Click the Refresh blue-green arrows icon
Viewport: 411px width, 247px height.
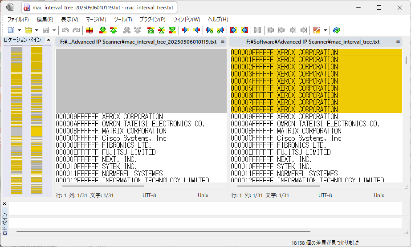pyautogui.click(x=337, y=30)
